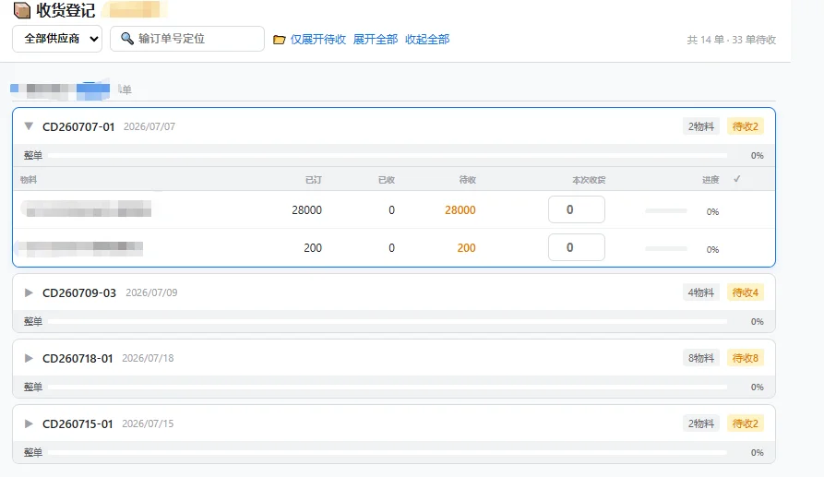Click the 待收2 badge on CD260715-01
824x477 pixels.
[746, 423]
